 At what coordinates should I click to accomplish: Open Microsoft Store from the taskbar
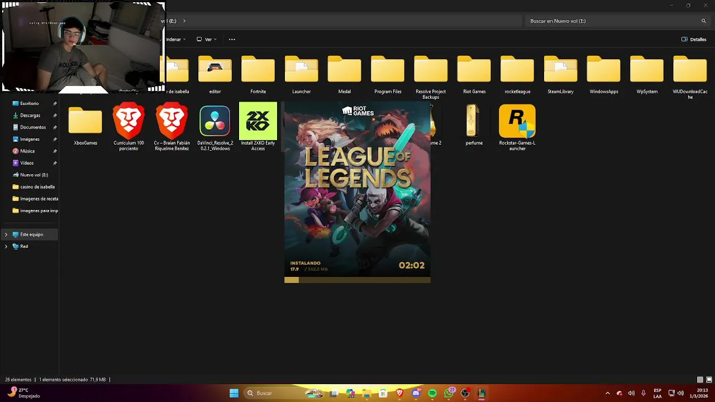[383, 393]
